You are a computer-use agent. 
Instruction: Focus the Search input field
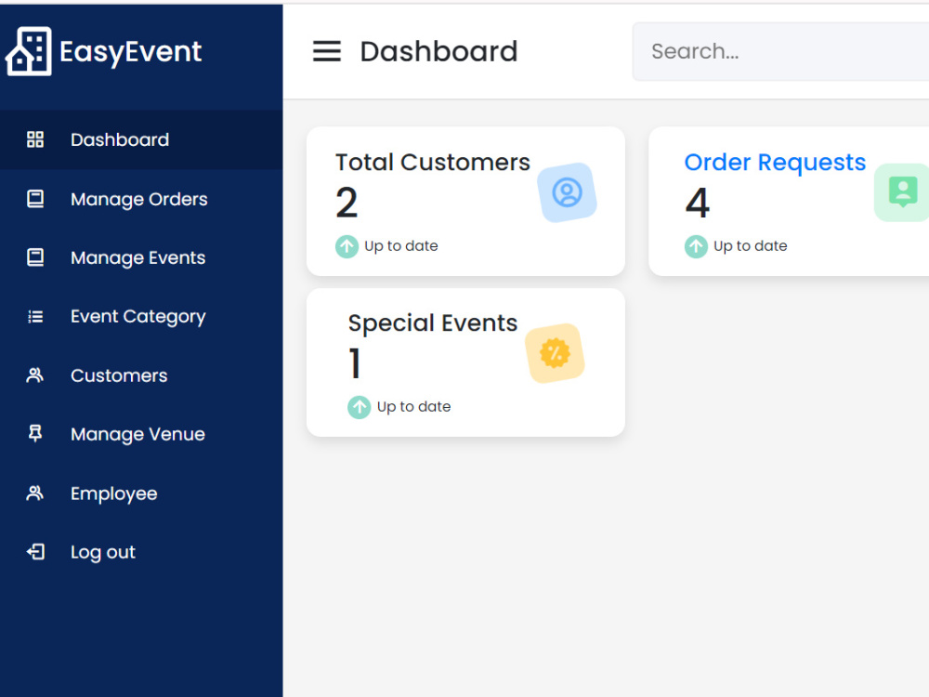pos(780,51)
